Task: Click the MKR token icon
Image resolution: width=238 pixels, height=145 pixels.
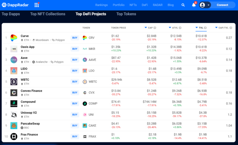Action: 85,49
